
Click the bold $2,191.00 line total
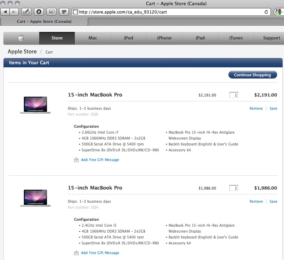(x=266, y=95)
